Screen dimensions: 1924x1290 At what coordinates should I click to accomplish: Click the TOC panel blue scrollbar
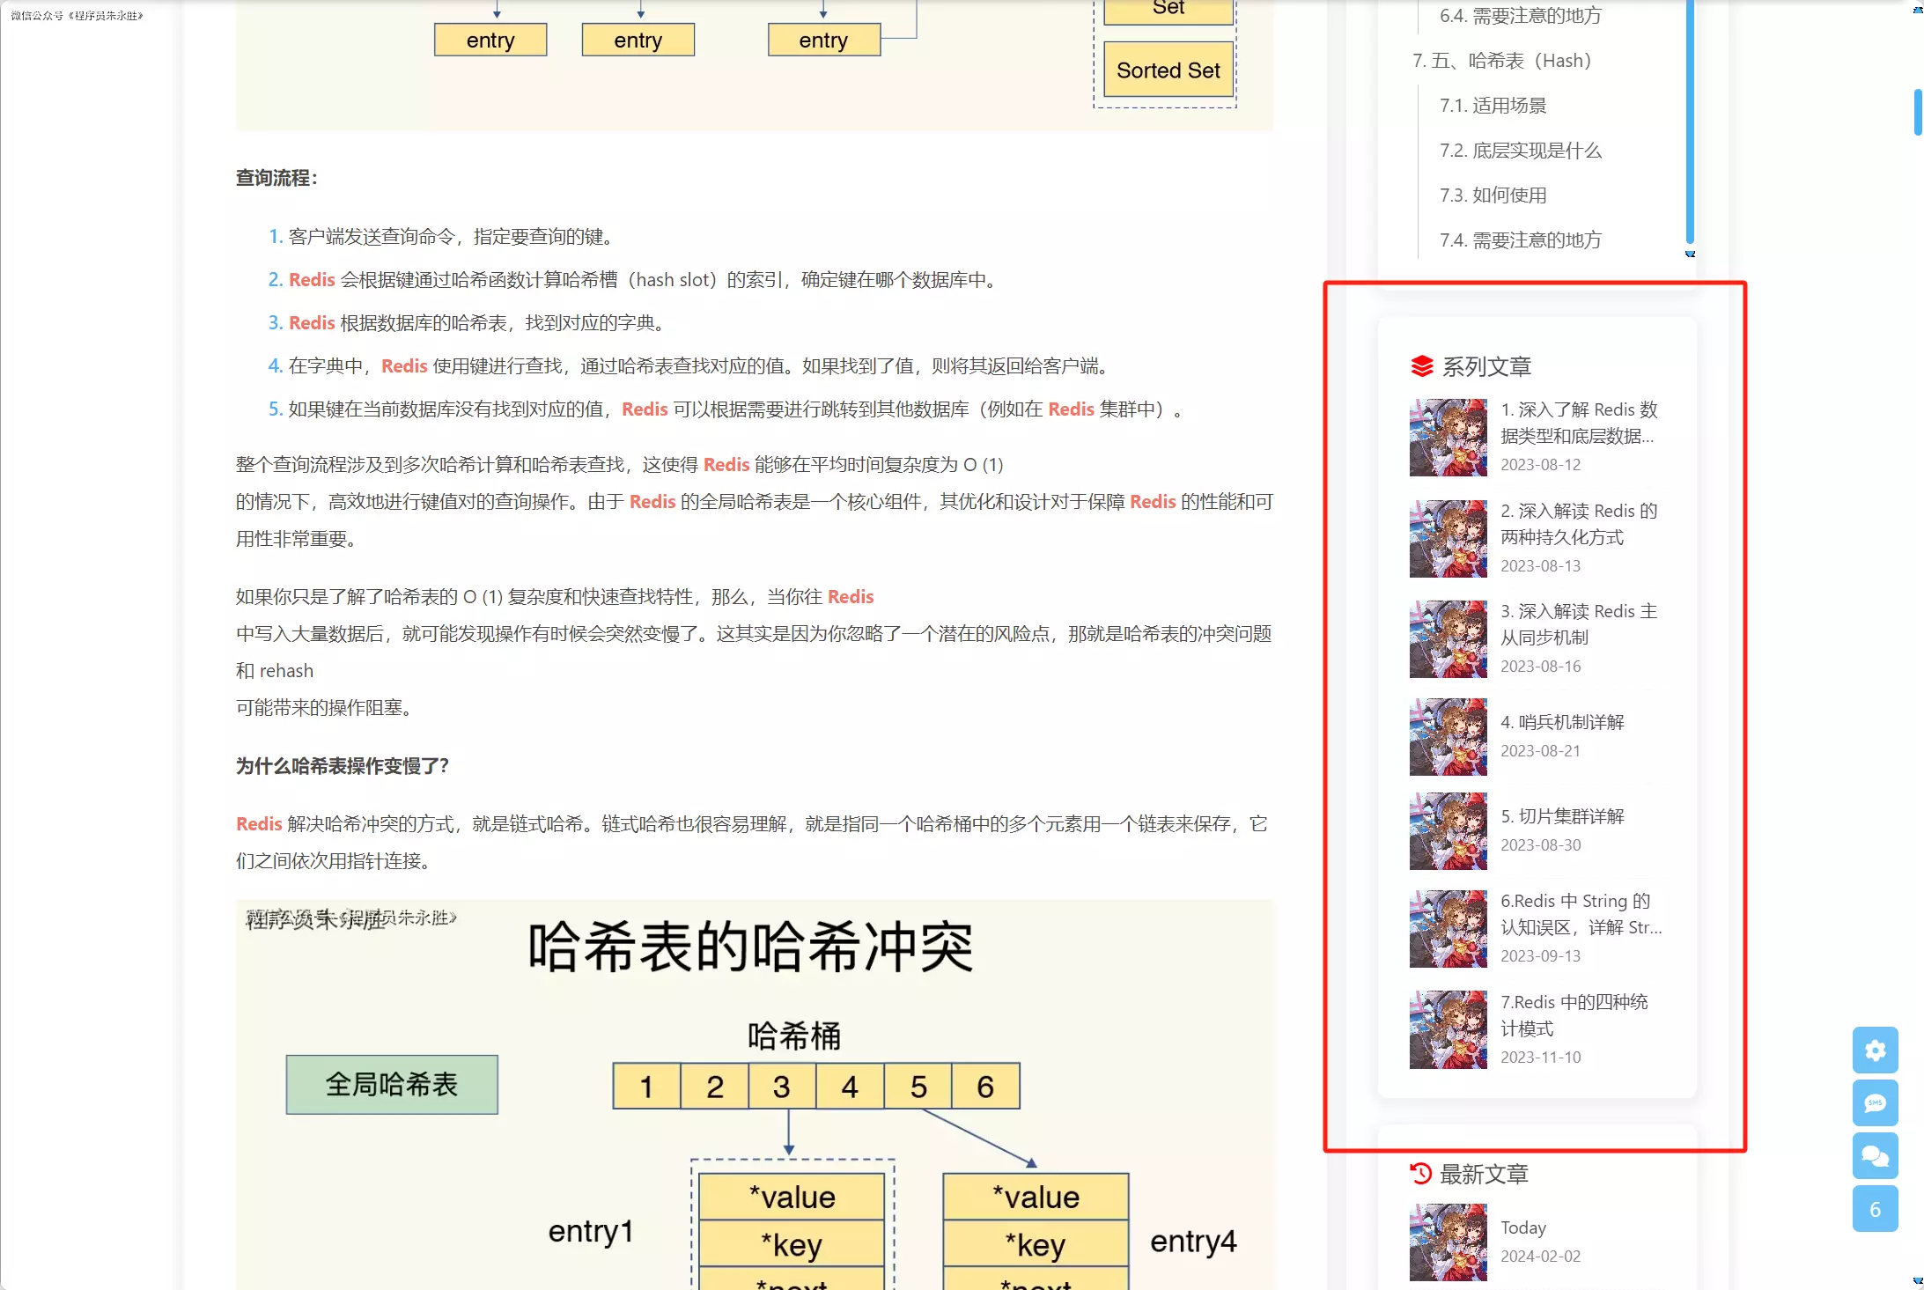(1690, 123)
